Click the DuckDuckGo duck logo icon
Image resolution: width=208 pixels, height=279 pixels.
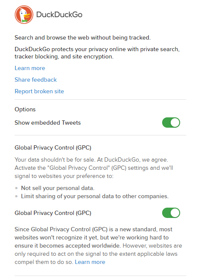pos(24,15)
